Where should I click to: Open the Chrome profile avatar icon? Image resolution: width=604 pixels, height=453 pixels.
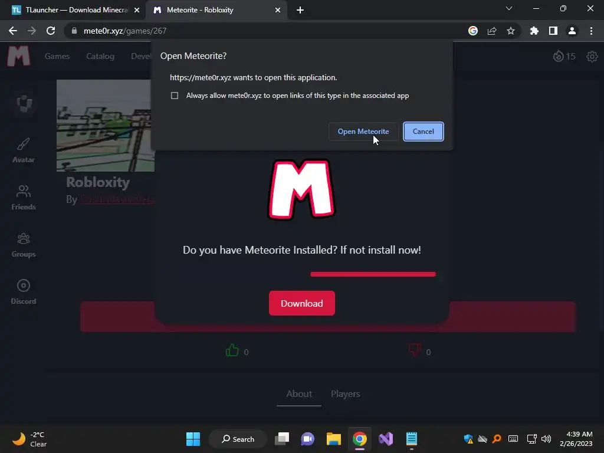coord(572,31)
